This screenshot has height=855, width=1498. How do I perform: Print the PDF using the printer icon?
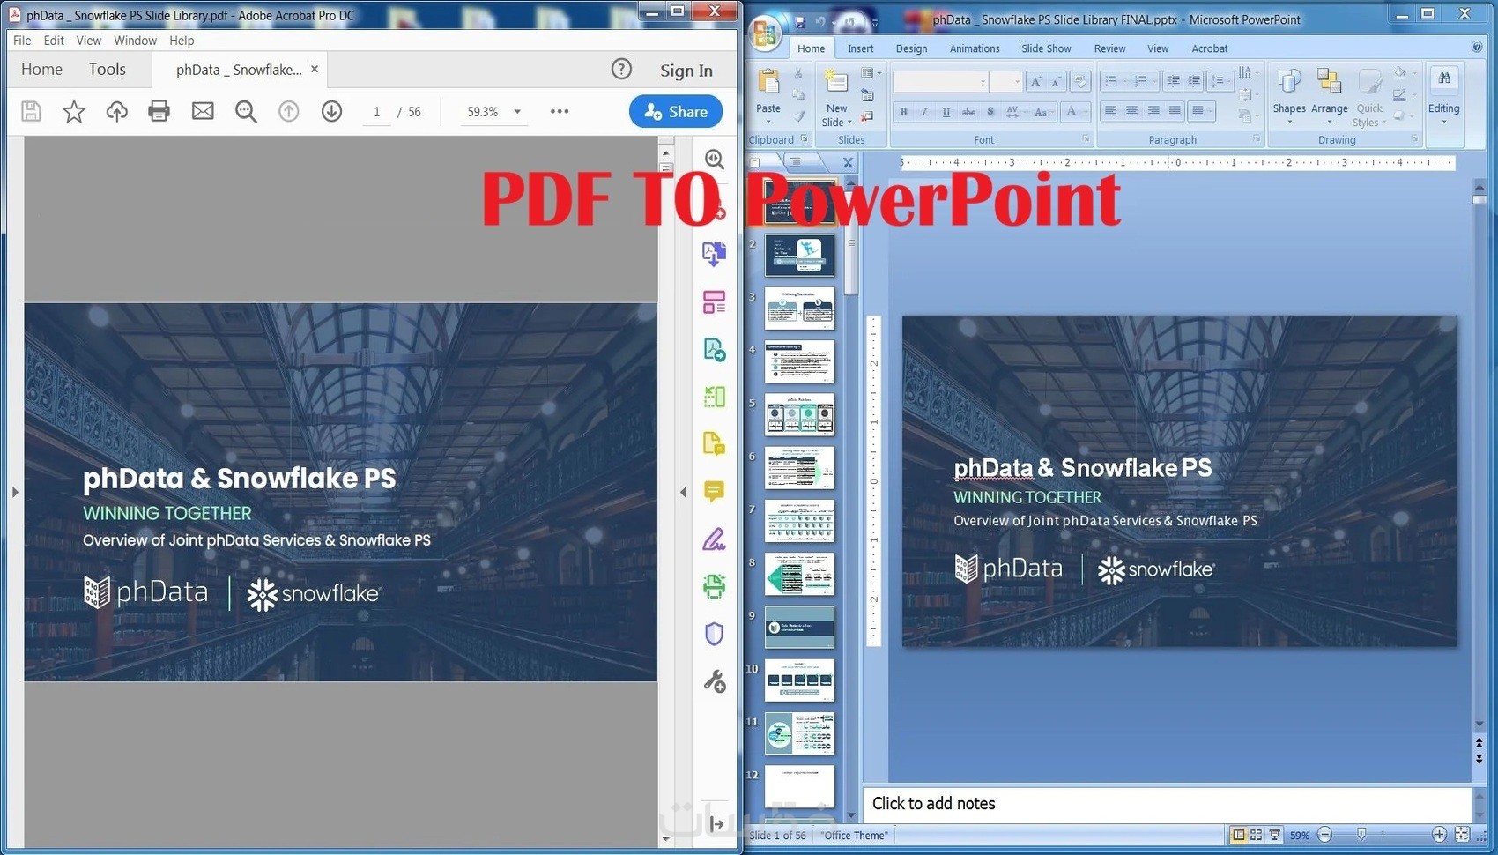(x=159, y=111)
